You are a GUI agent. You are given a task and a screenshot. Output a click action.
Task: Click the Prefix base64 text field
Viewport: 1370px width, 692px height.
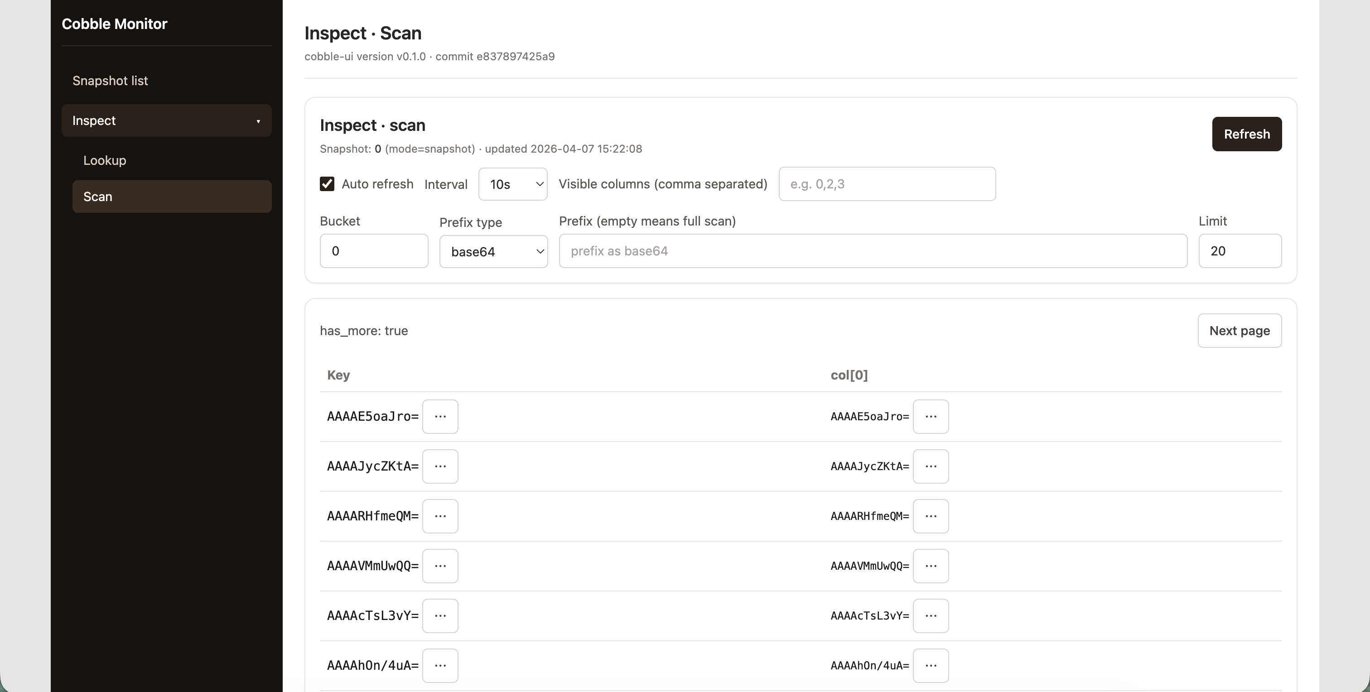pyautogui.click(x=873, y=251)
